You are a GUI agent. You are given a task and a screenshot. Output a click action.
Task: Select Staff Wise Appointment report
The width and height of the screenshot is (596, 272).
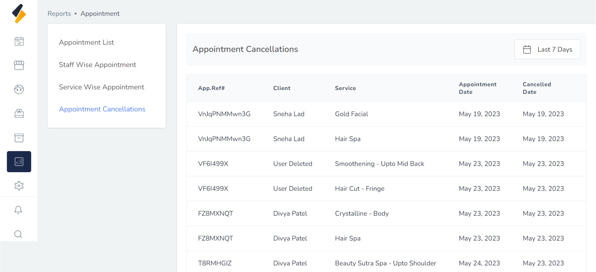coord(97,65)
